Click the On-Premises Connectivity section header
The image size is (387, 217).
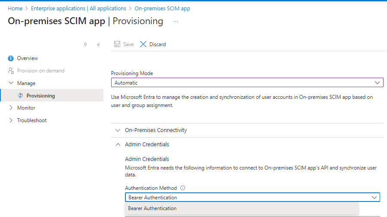(x=156, y=130)
